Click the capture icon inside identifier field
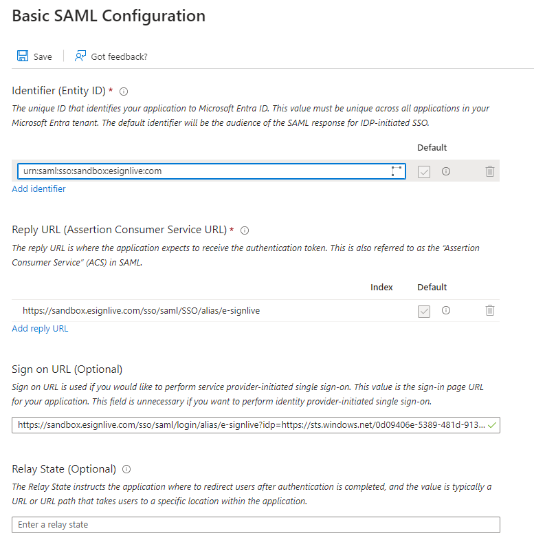This screenshot has height=551, width=534. 397,171
